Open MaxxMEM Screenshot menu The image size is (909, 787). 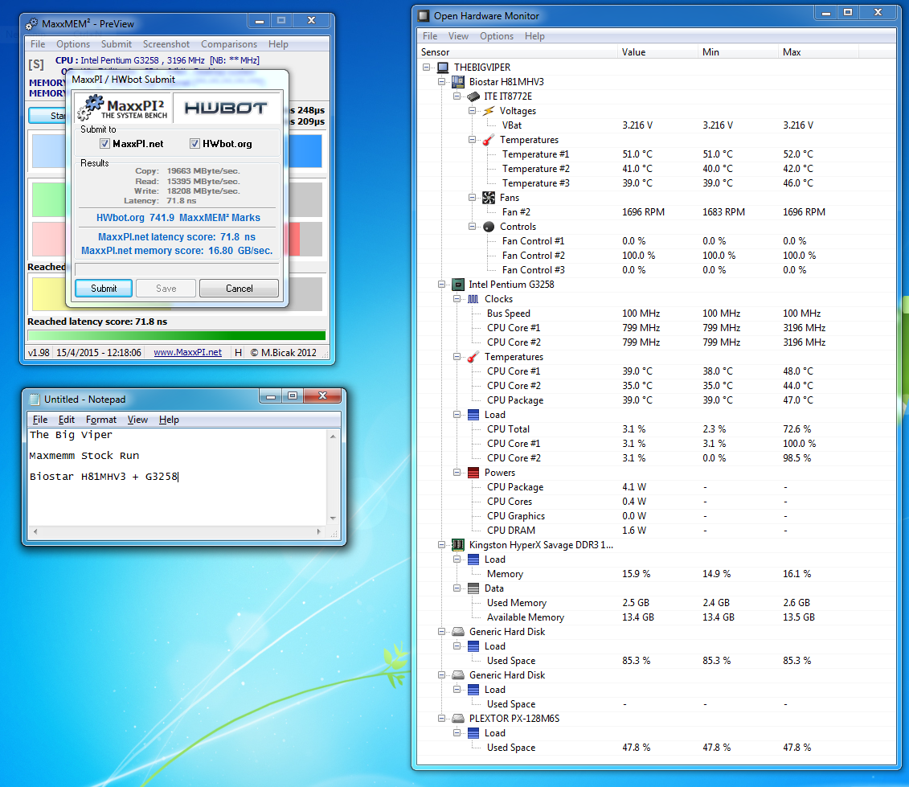click(166, 44)
